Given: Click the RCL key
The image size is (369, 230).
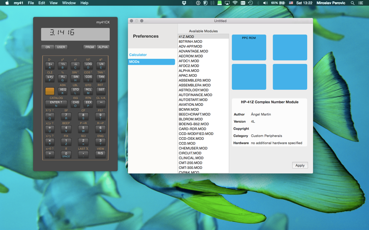Looking at the screenshot, I should (x=89, y=91).
